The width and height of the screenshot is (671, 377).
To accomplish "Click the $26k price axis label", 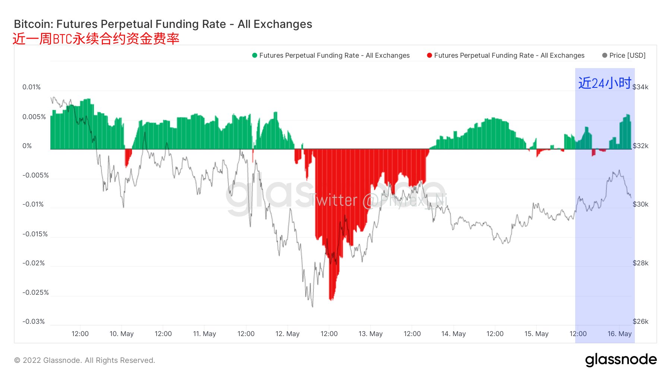I will coord(640,322).
